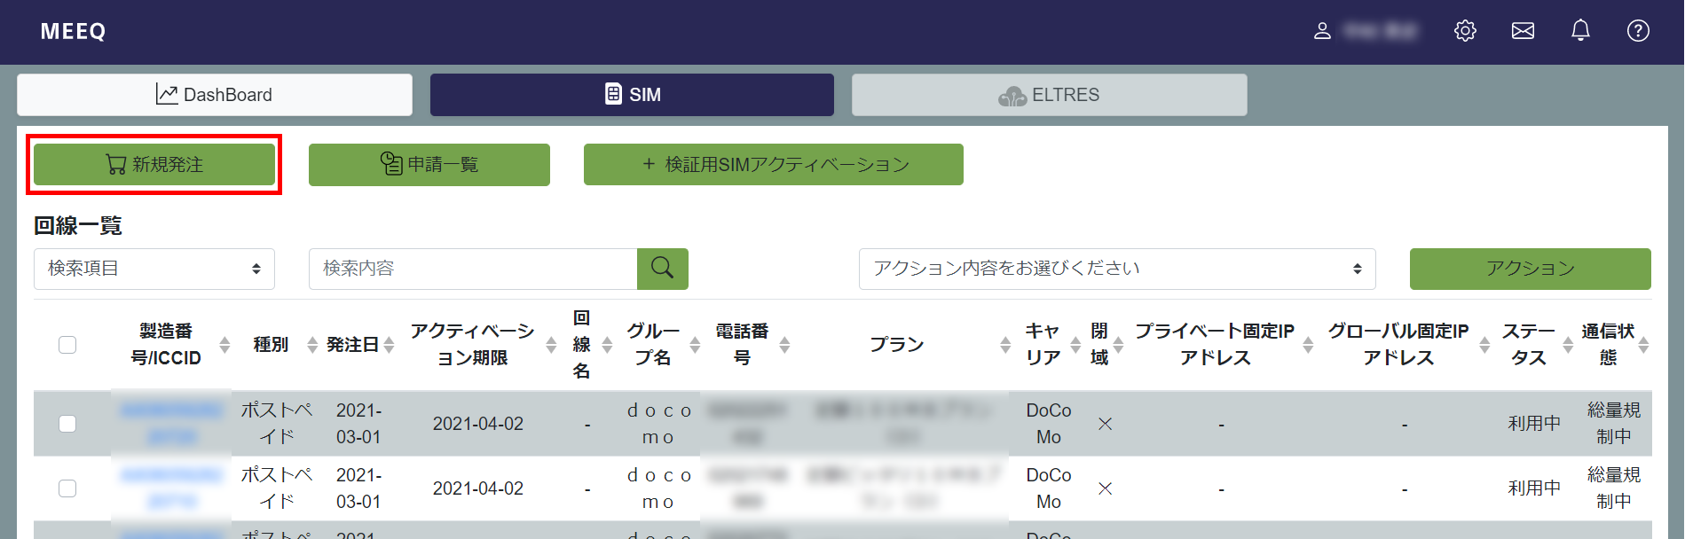Focus the 検索内容 search field

point(473,269)
